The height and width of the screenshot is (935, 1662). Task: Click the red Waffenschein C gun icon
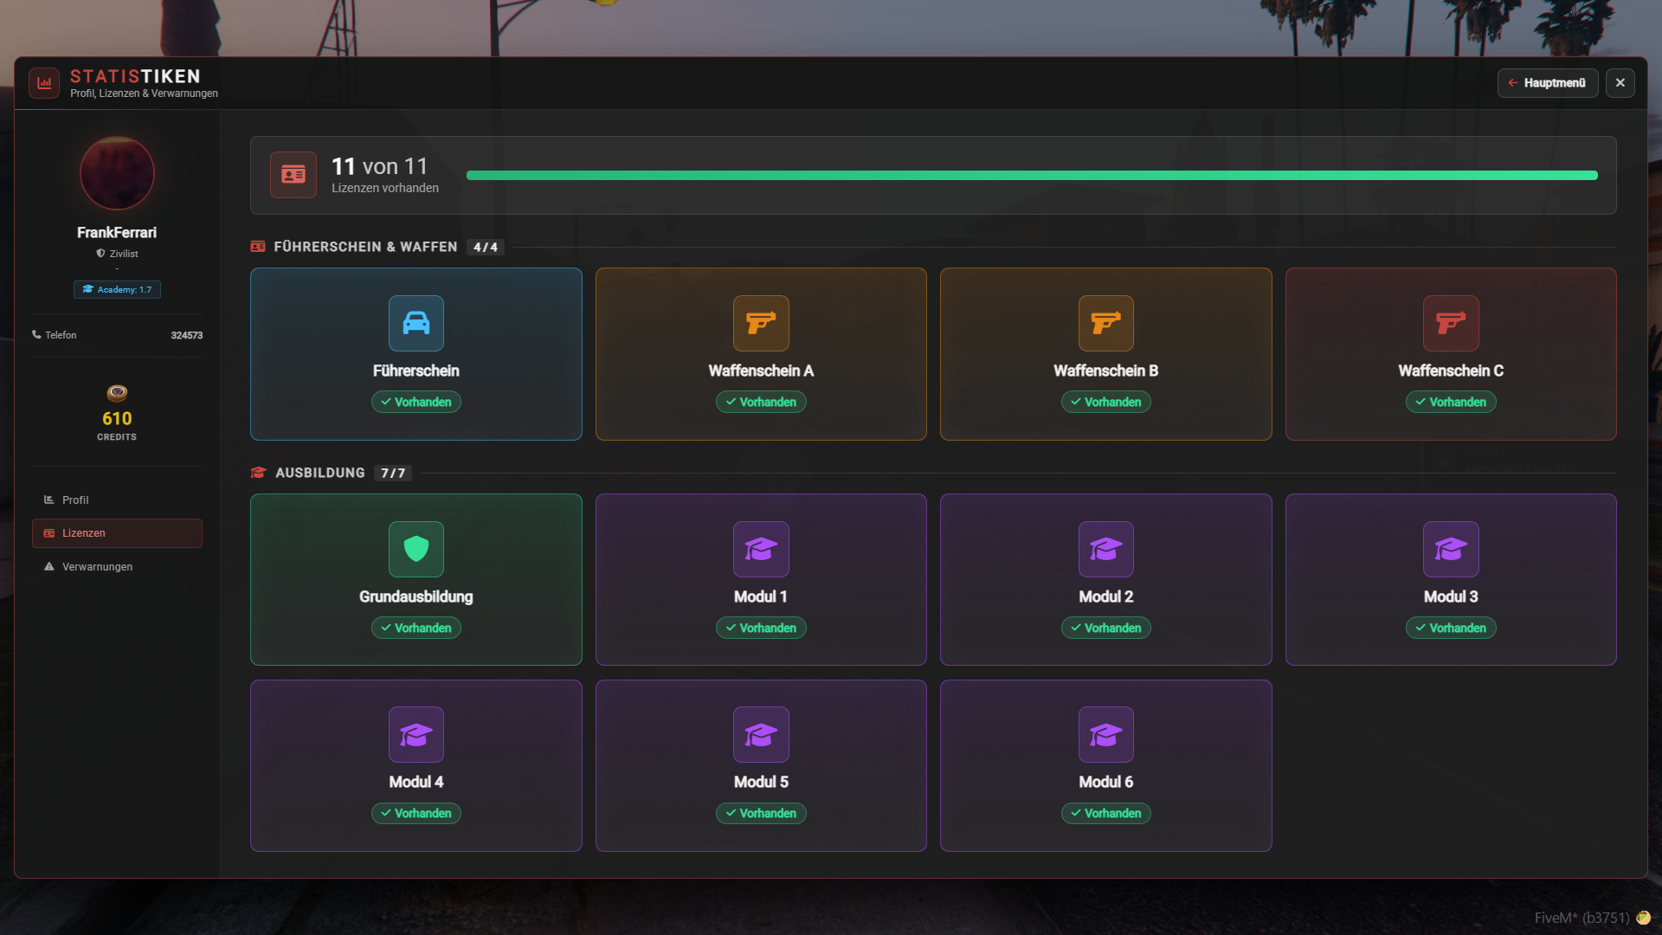pos(1451,323)
